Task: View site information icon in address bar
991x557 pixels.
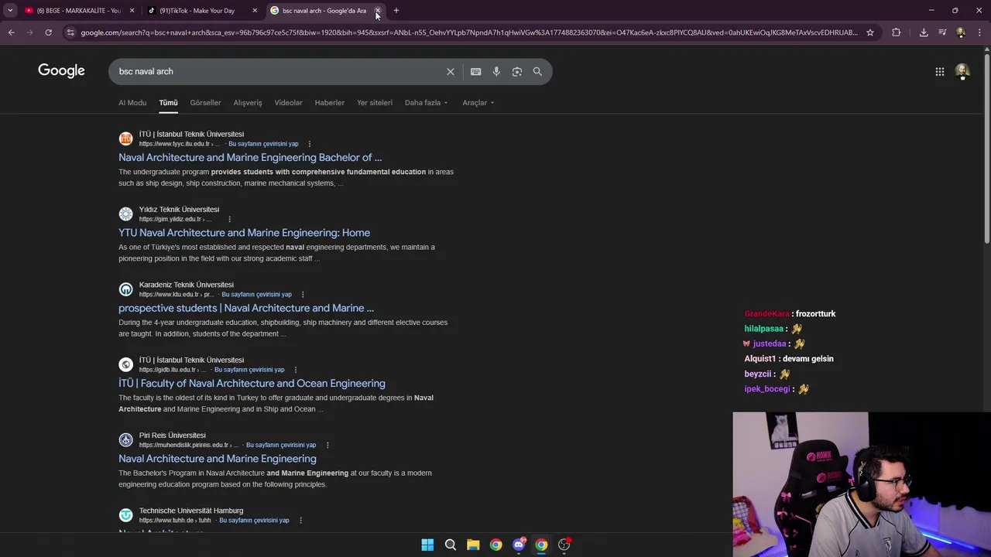Action: point(70,32)
